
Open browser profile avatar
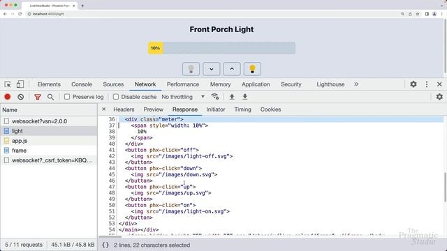(x=434, y=14)
